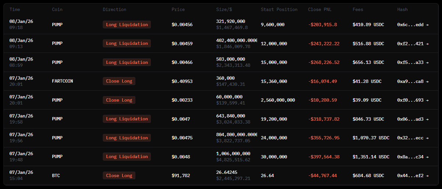Click the -$397,564.38 Close PNL value
This screenshot has height=189, width=442.
(324, 157)
